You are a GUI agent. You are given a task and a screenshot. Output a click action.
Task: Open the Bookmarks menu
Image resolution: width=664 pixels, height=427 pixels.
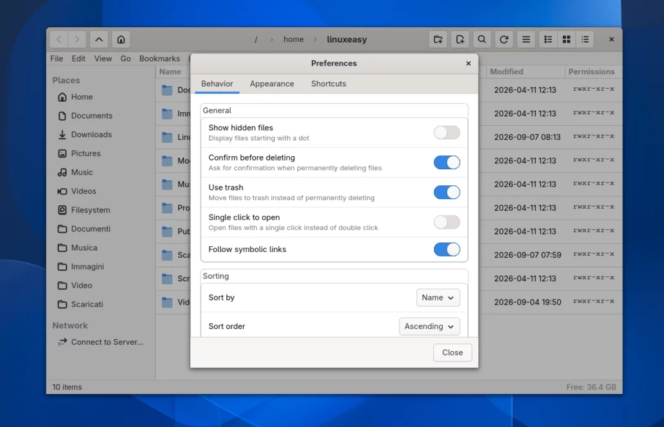click(160, 58)
